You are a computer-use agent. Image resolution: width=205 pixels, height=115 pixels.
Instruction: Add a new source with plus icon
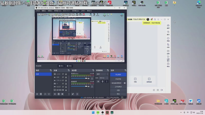(x=55, y=94)
